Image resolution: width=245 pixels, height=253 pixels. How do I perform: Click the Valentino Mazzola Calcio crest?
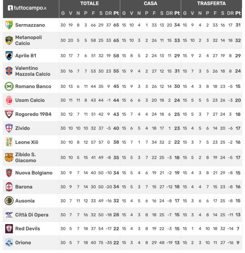9,71
